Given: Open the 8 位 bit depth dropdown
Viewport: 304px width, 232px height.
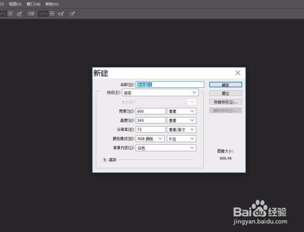Looking at the screenshot, I should tap(182, 139).
